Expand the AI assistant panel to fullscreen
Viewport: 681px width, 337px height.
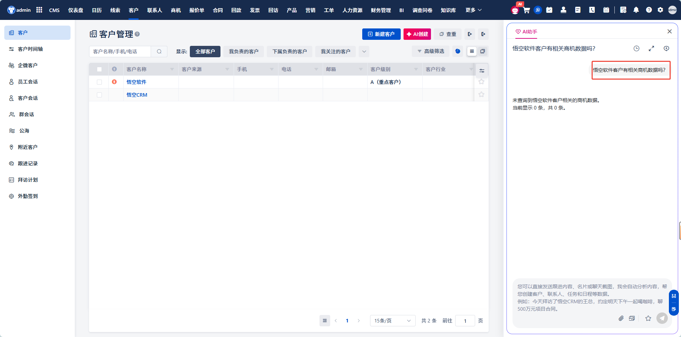pyautogui.click(x=651, y=48)
